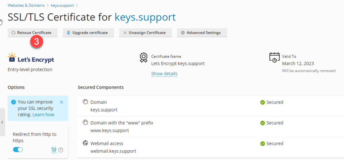Click the Upgrade certificate button
The height and width of the screenshot is (160, 344).
89,33
